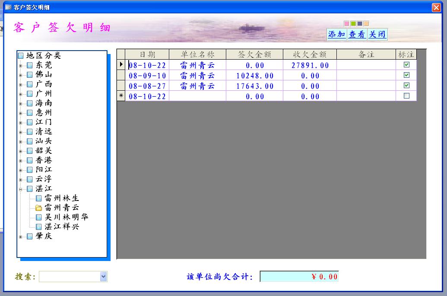Uncheck 标注 for the 17643.00 row
The height and width of the screenshot is (296, 447).
coord(406,85)
